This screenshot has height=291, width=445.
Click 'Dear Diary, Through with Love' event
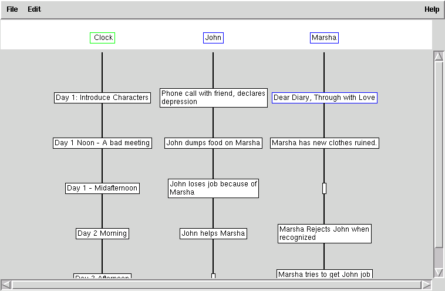tap(324, 98)
